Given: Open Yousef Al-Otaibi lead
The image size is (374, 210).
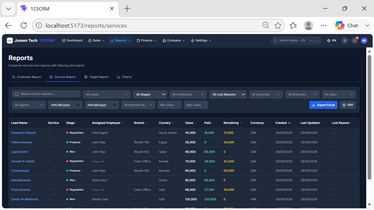Looking at the screenshot, I should point(23,161).
